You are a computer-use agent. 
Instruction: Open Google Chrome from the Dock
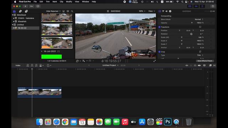[x=65, y=122]
